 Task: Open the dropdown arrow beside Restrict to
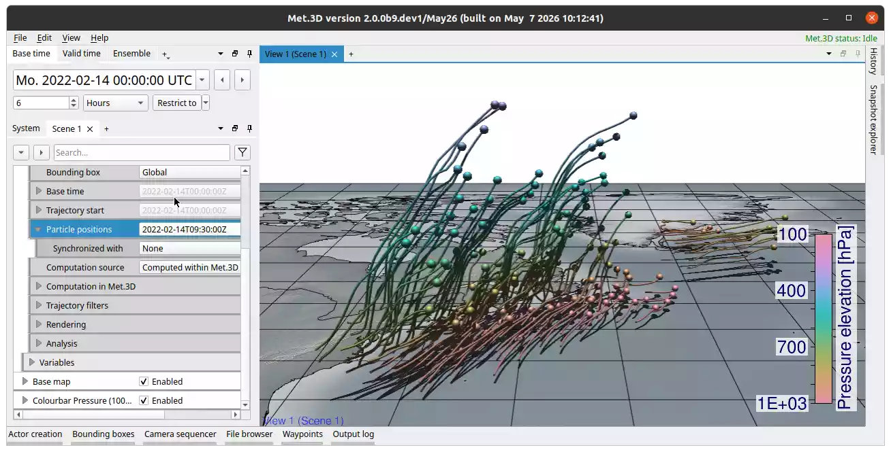tap(206, 103)
